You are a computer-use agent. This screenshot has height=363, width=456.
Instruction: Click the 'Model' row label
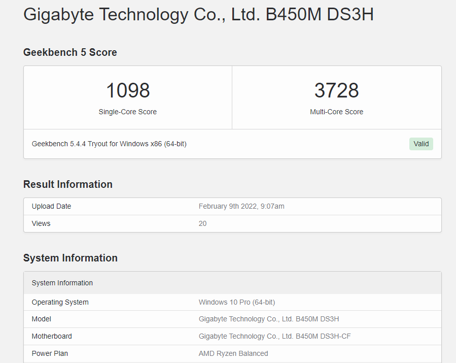(41, 319)
